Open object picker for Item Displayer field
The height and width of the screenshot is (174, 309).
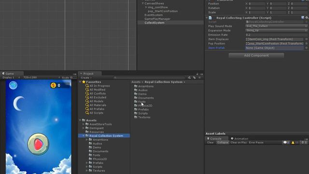click(307, 39)
